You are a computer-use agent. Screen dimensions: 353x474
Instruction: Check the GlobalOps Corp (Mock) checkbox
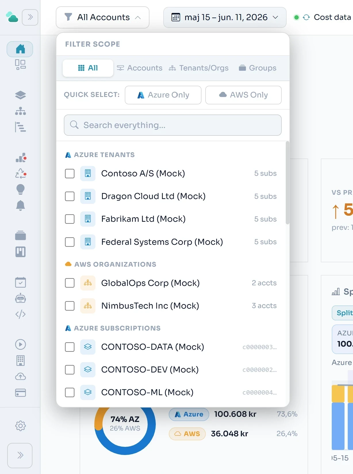pos(70,283)
